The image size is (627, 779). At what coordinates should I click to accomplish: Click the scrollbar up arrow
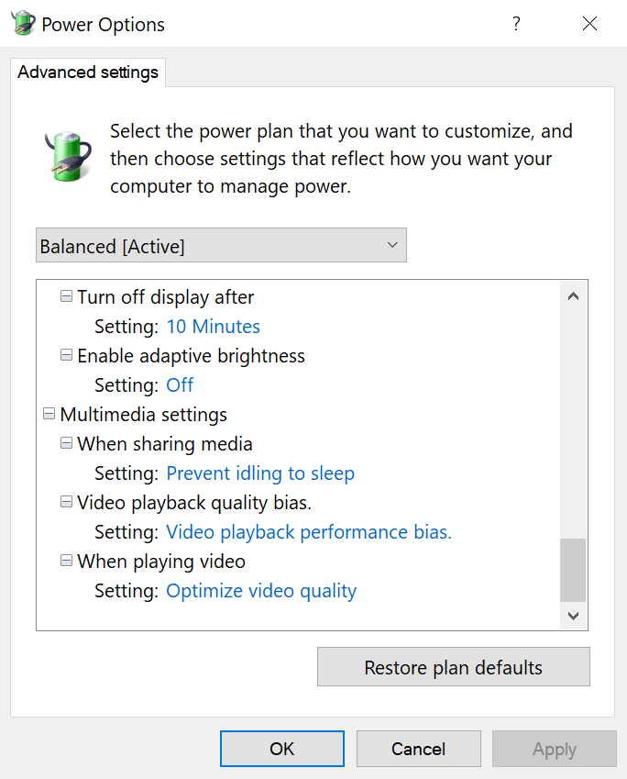(x=574, y=296)
